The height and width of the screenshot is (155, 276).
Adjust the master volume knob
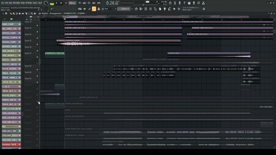(x=46, y=3)
